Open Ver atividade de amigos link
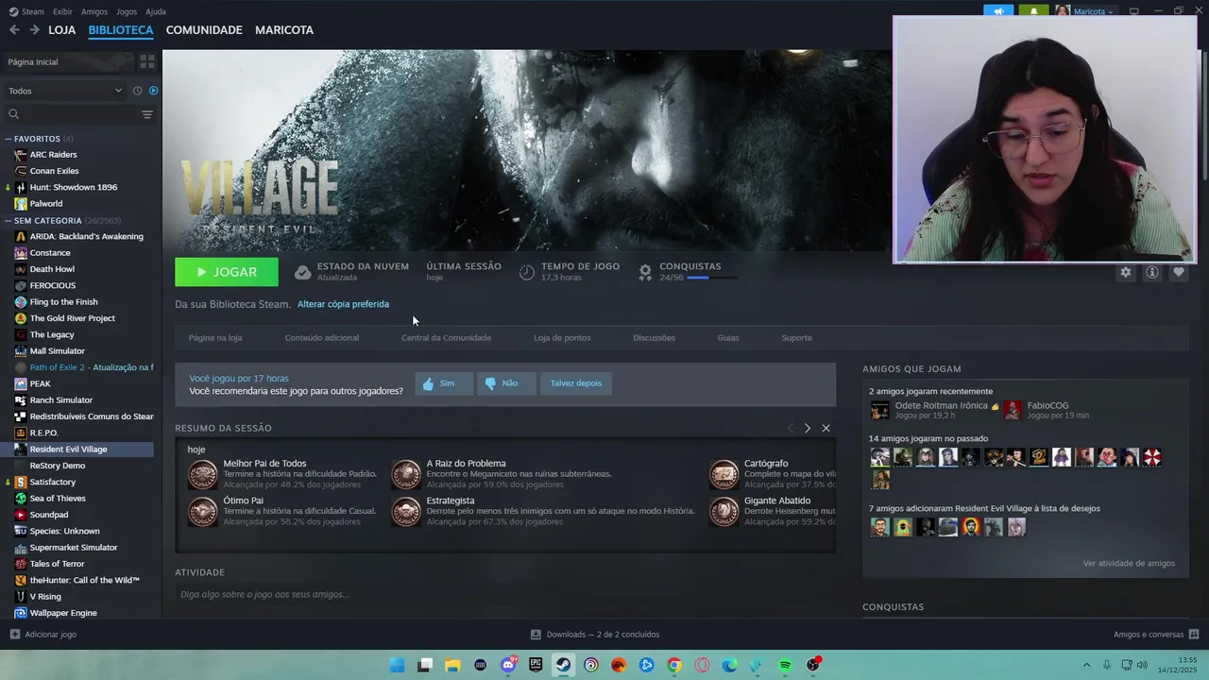The height and width of the screenshot is (680, 1209). point(1129,563)
